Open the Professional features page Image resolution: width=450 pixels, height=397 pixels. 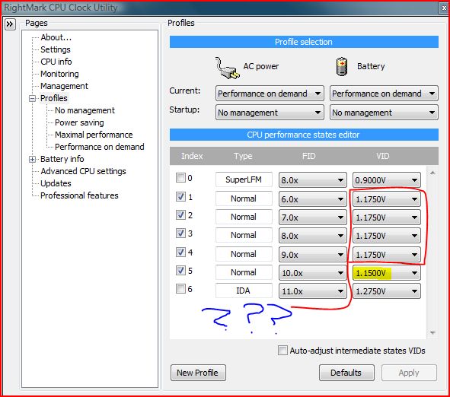click(79, 195)
